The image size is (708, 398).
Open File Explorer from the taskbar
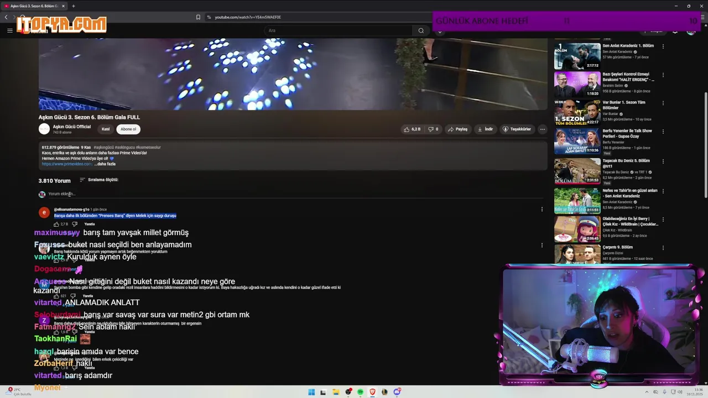point(336,392)
